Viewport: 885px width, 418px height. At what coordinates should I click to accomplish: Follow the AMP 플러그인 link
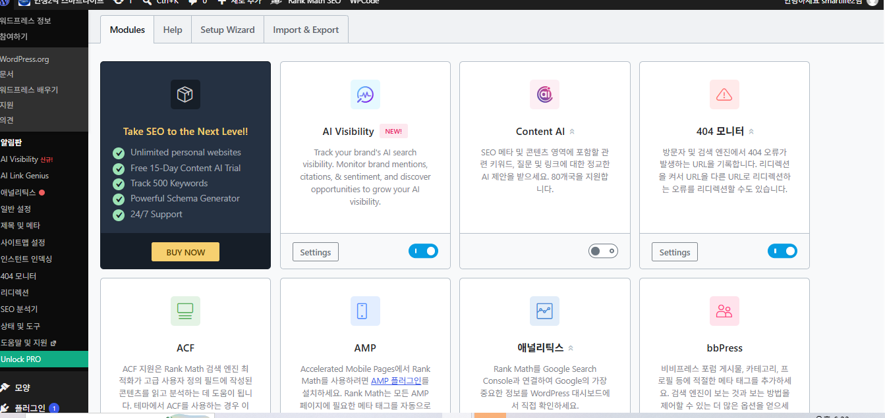coord(396,380)
